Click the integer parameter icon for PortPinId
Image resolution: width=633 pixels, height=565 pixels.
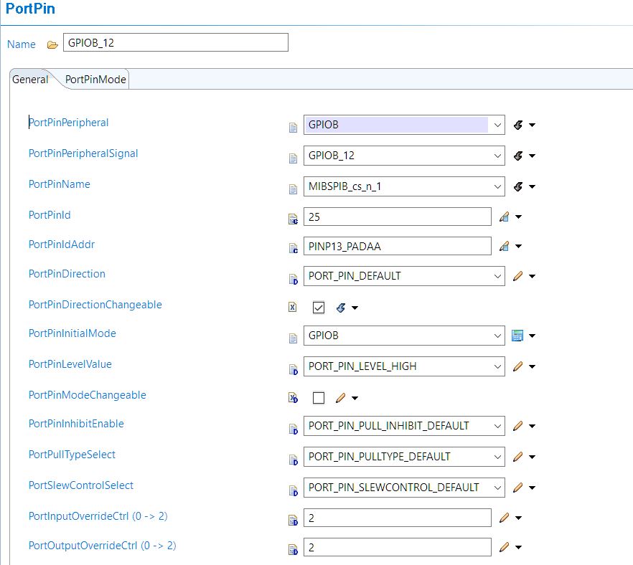pos(293,219)
